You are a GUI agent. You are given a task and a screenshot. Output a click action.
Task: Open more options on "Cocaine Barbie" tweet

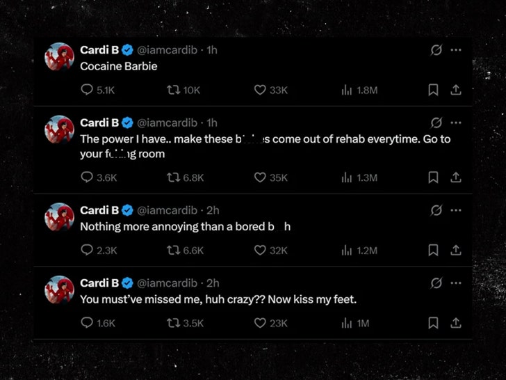pos(455,50)
